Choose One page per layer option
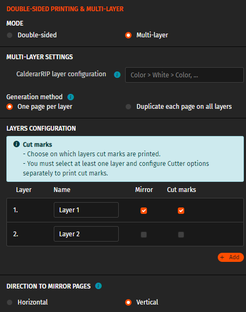This screenshot has height=312, width=246. click(10, 107)
